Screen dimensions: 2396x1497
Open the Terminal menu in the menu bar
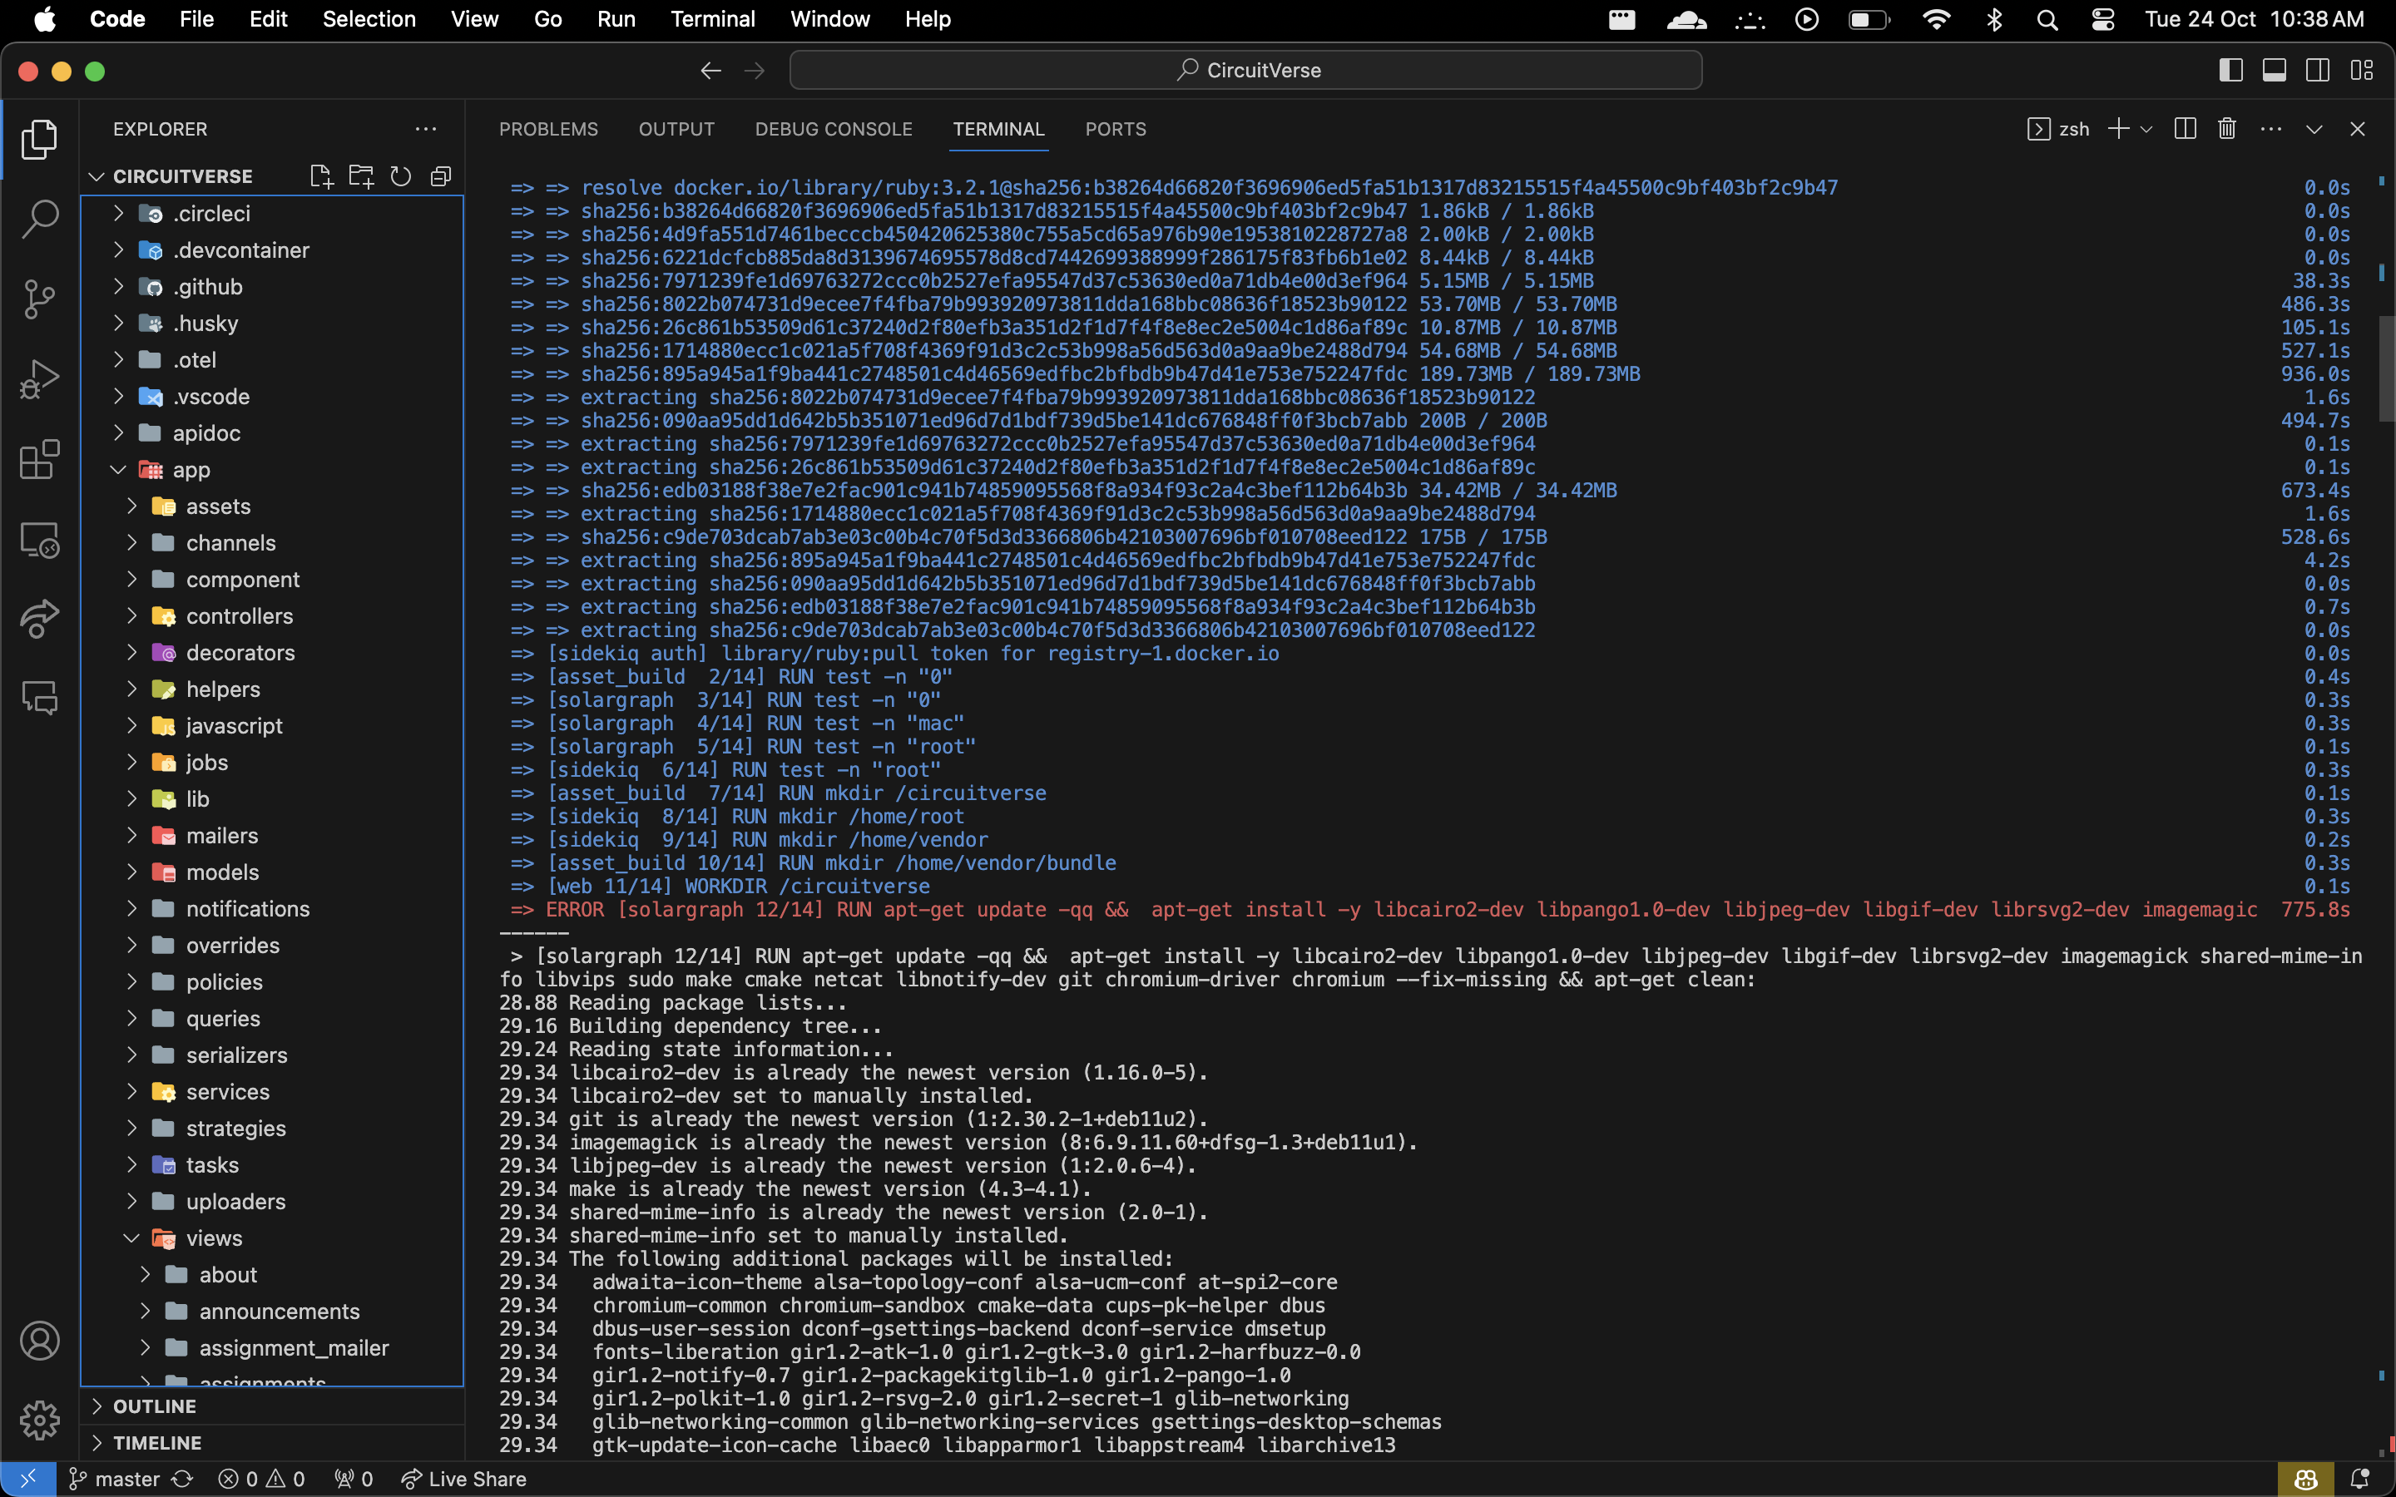click(712, 19)
